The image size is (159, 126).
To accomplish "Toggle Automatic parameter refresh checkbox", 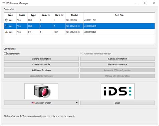I will click(x=82, y=54).
